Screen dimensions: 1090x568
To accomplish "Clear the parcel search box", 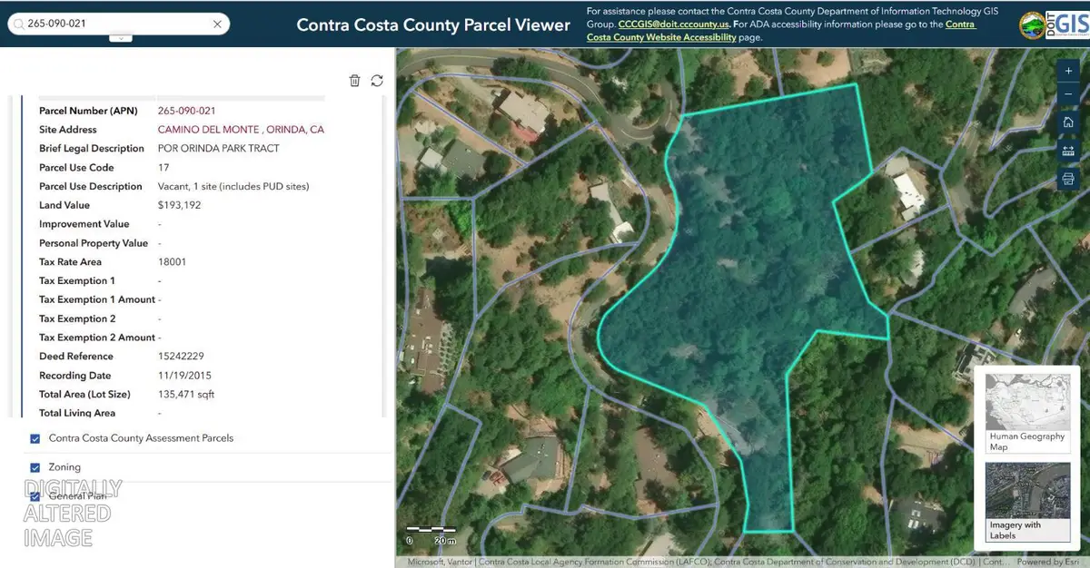I will (217, 24).
